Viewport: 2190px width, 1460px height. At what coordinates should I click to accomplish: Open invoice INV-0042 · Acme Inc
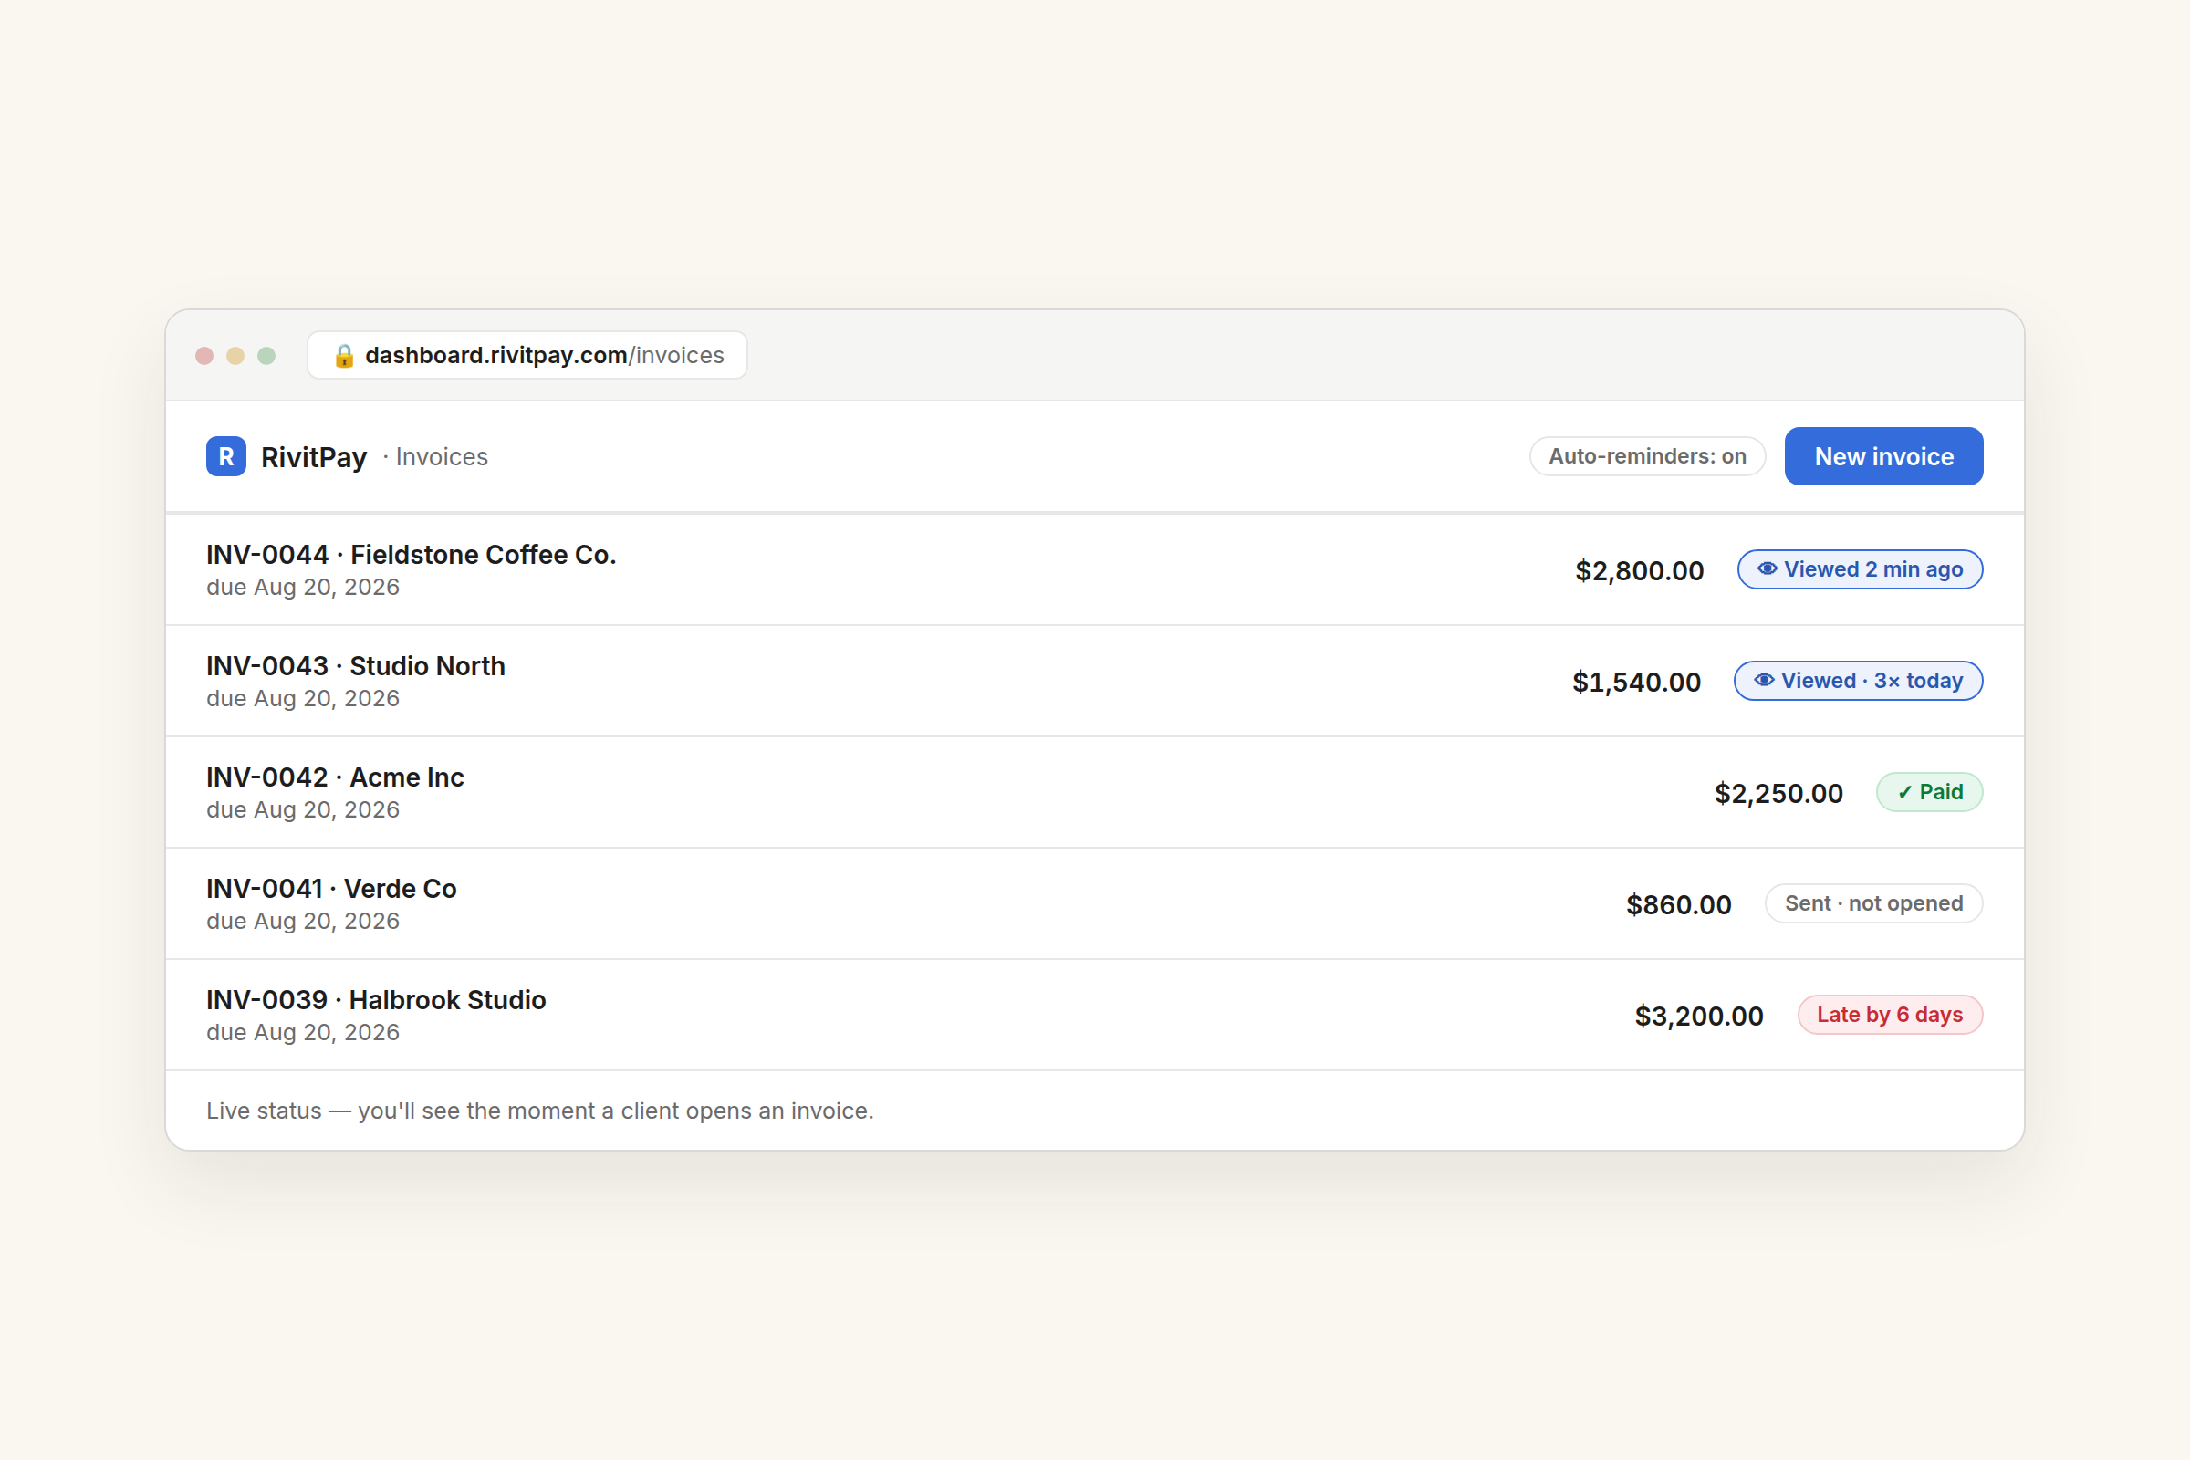[x=1095, y=792]
